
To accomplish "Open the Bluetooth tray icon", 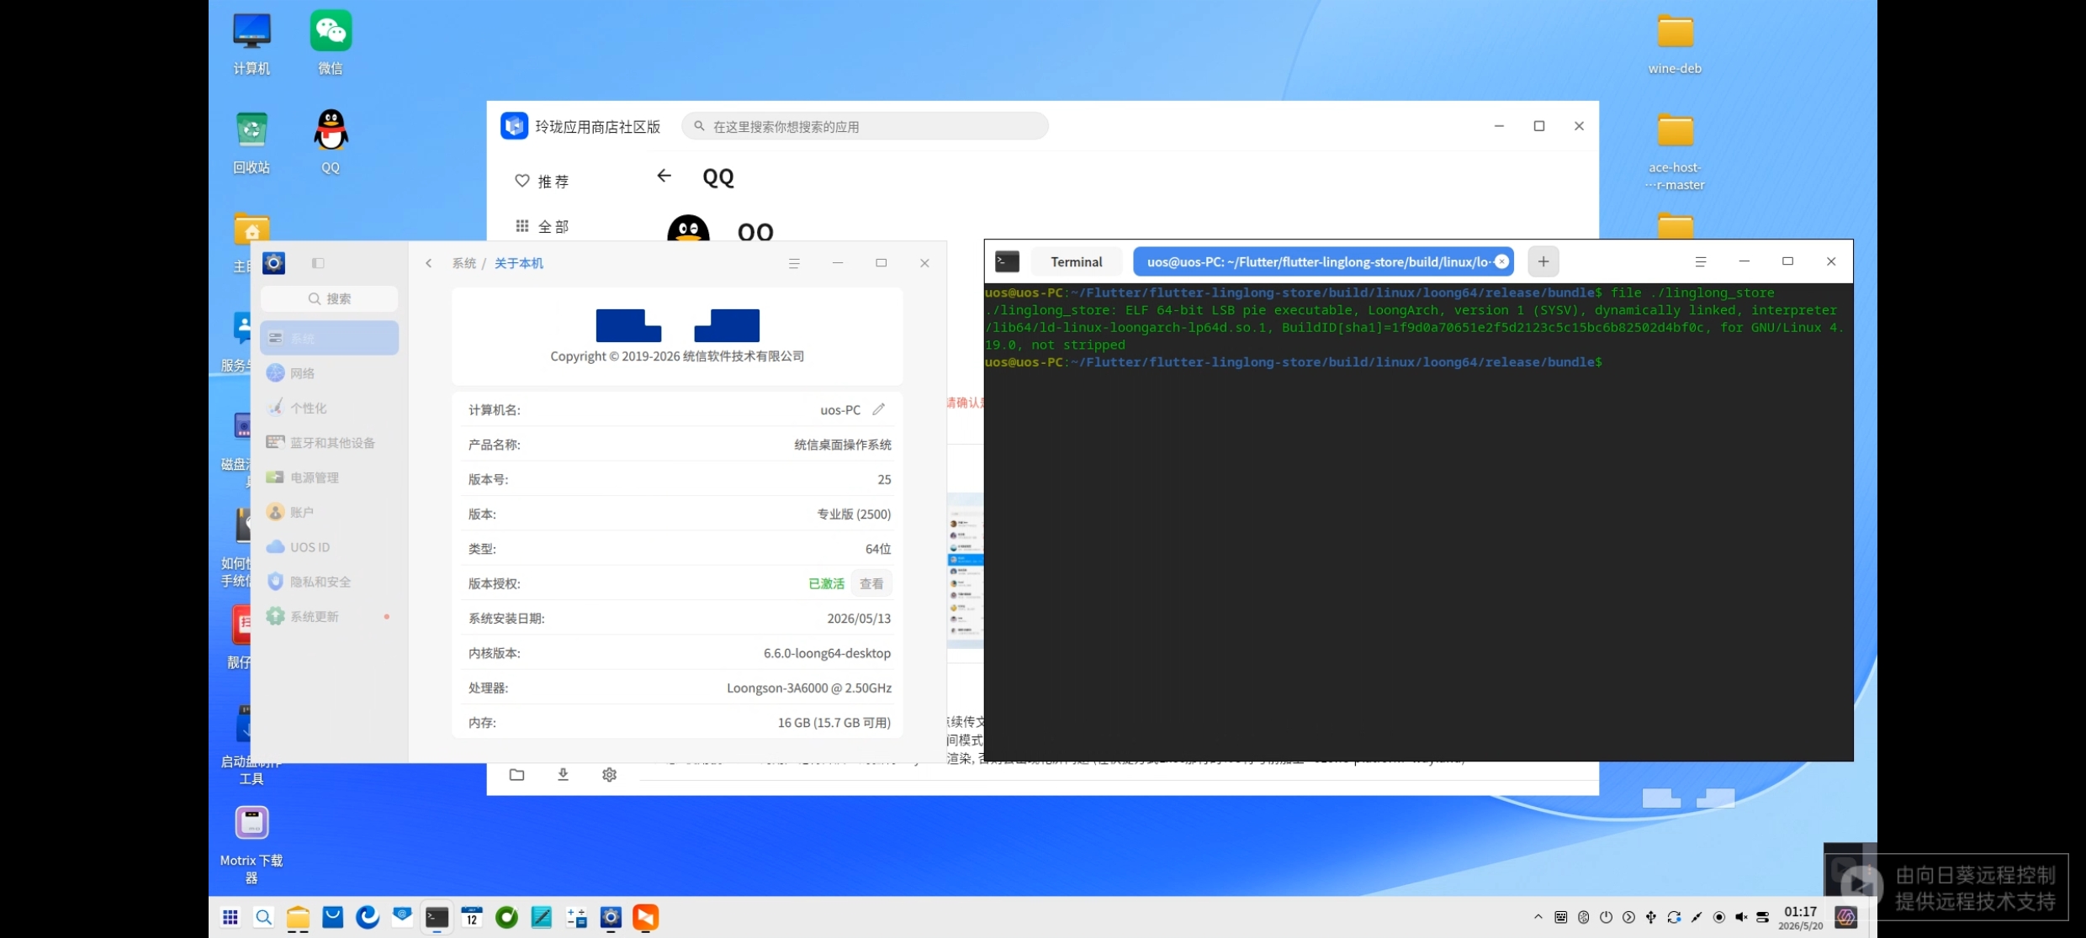I will point(1584,917).
